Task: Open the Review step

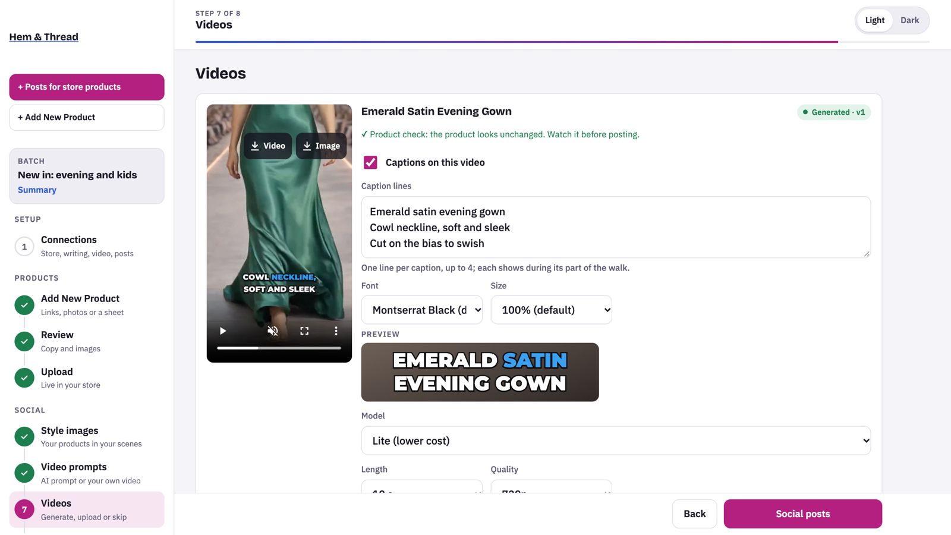Action: [x=87, y=341]
